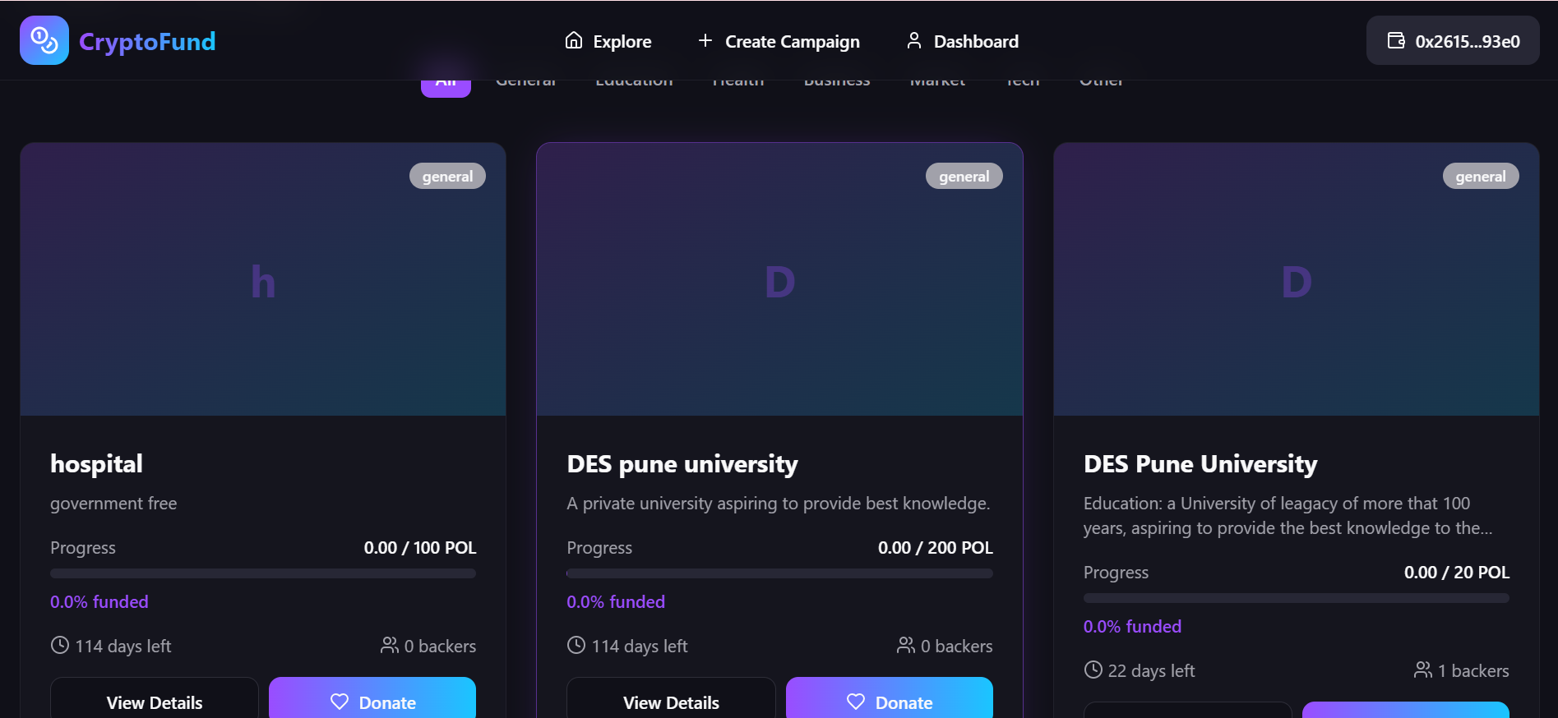This screenshot has width=1558, height=718.
Task: Click 'Education: a University of leagacy' description
Action: point(1288,515)
